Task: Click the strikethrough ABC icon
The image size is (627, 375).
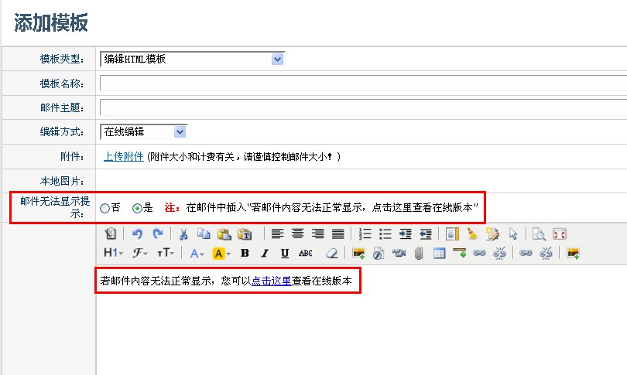Action: 306,253
